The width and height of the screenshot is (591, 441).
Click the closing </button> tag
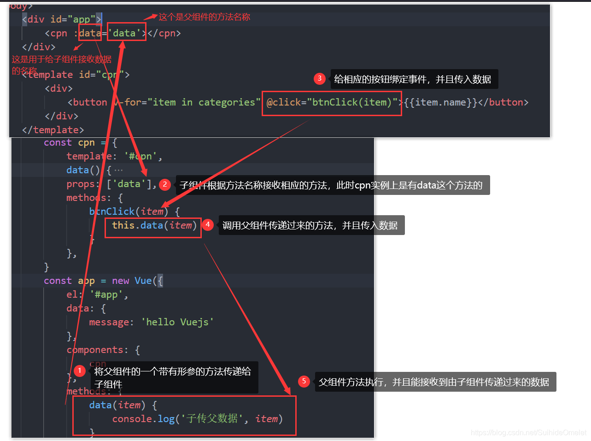point(503,102)
